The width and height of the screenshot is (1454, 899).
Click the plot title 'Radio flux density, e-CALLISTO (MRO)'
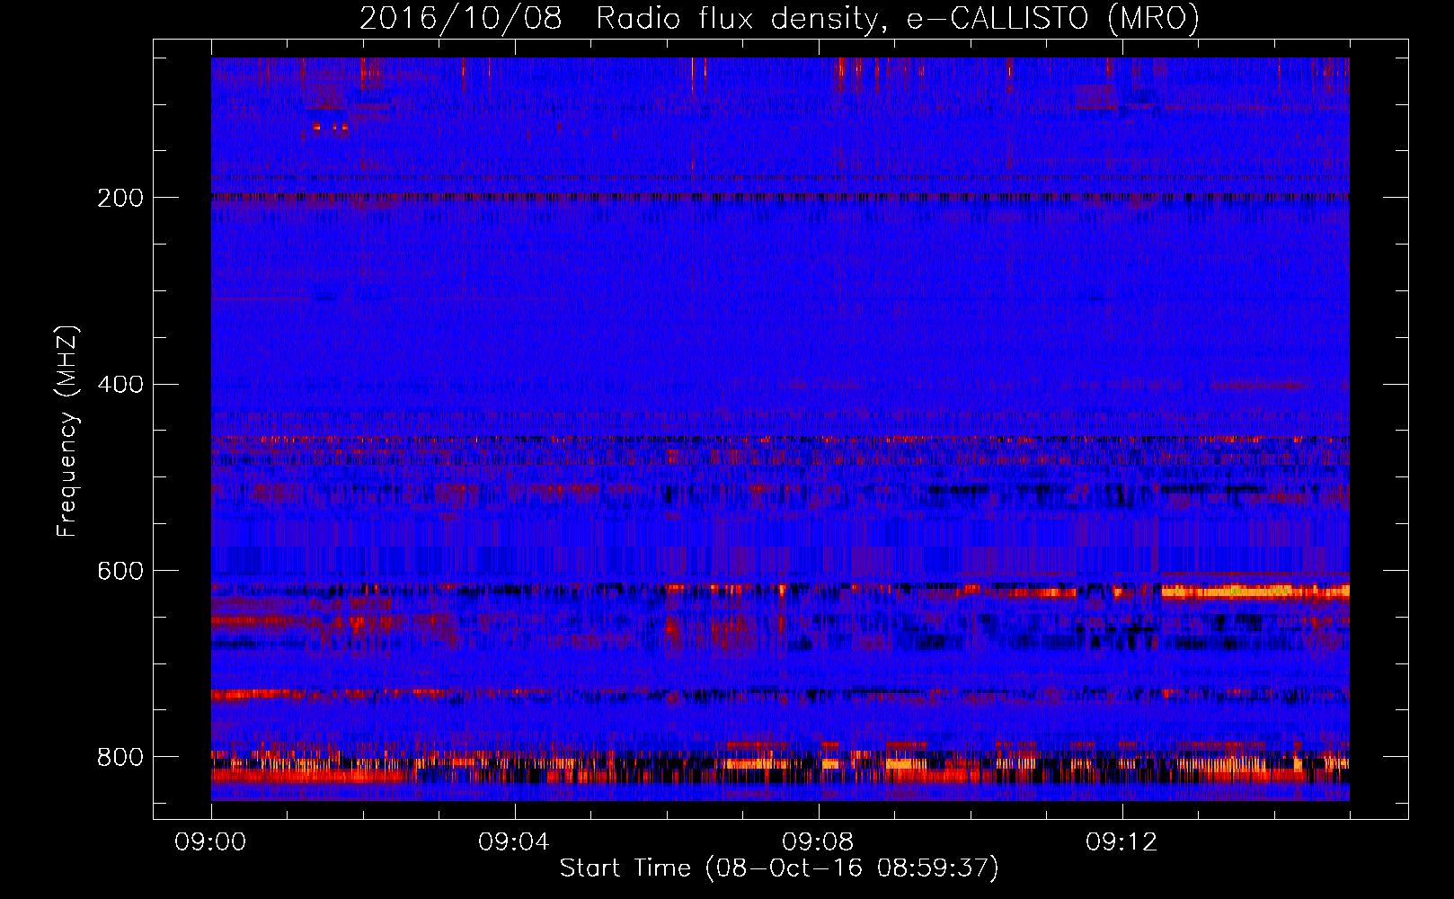coord(897,19)
